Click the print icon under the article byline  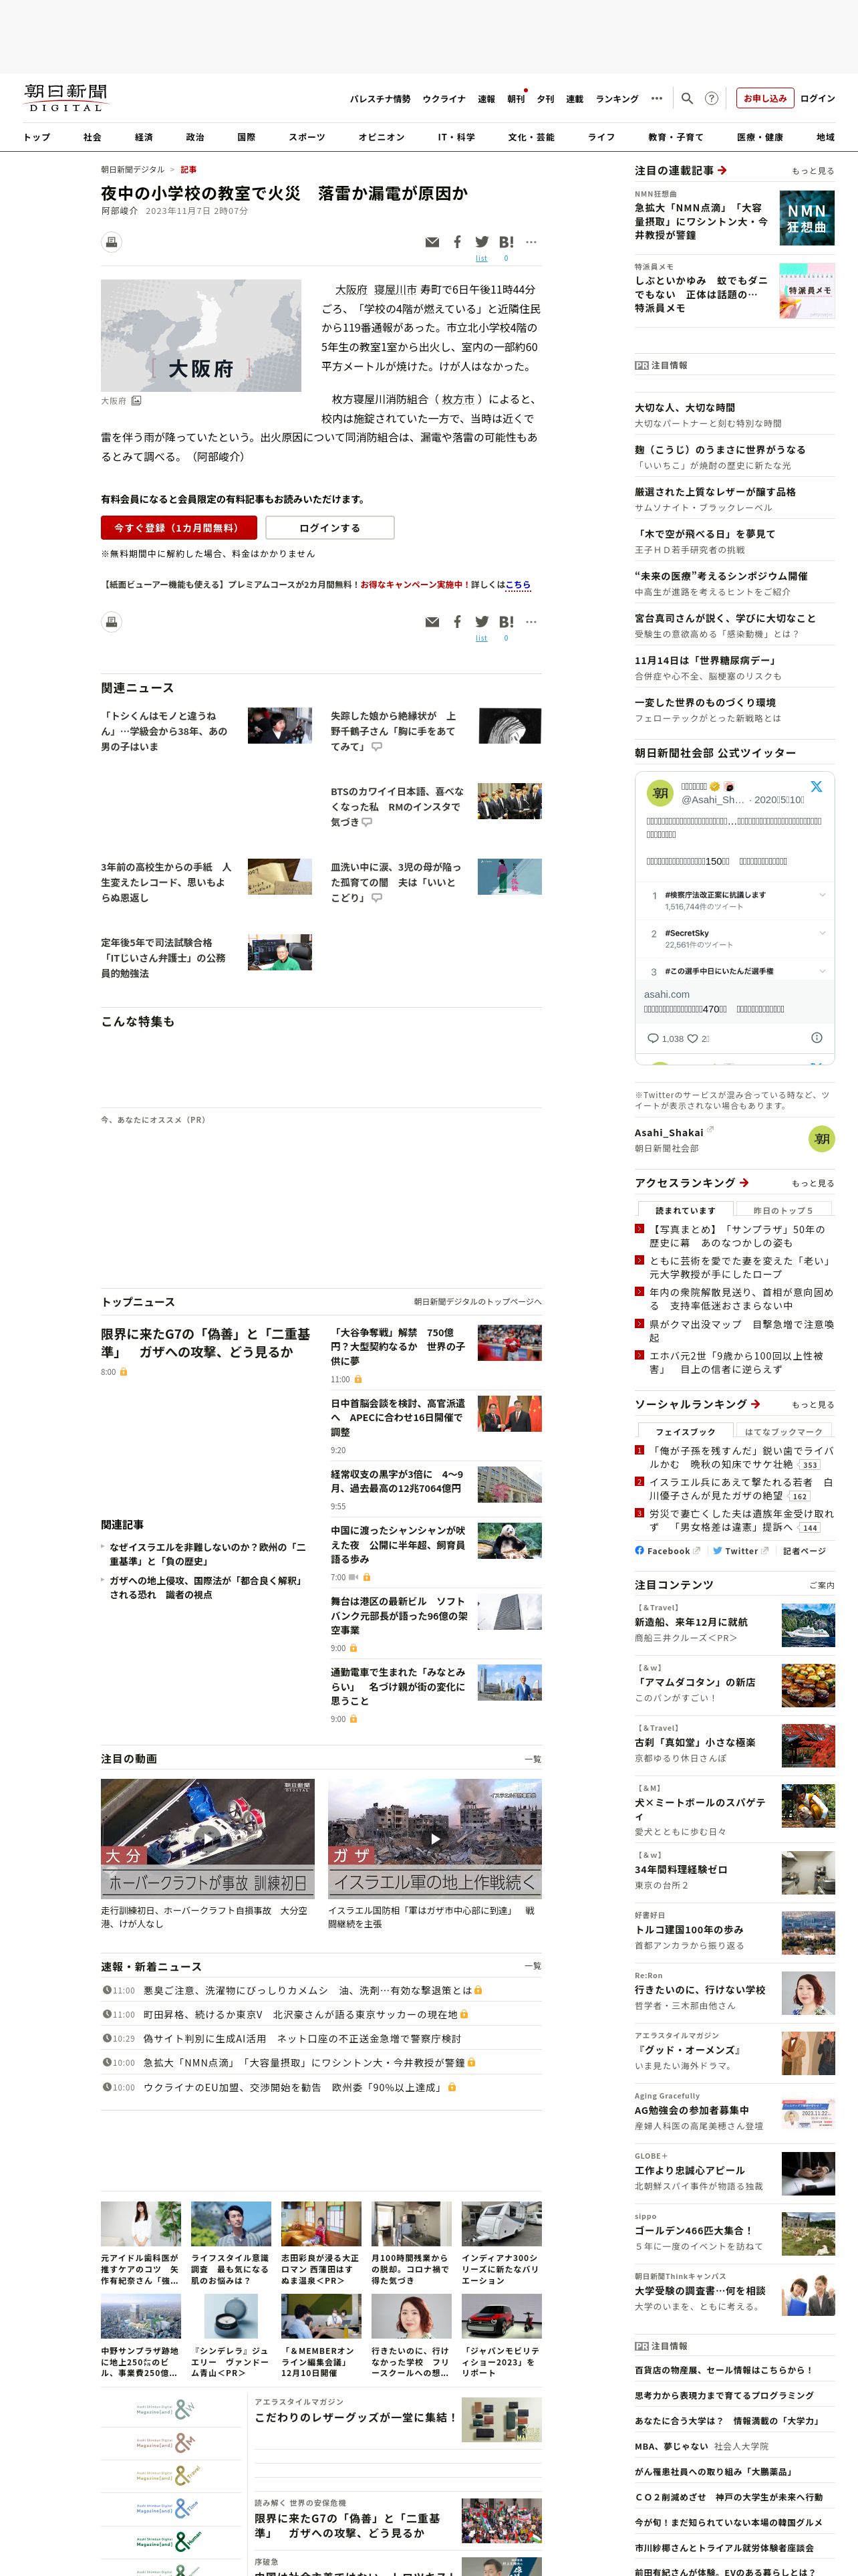point(112,242)
